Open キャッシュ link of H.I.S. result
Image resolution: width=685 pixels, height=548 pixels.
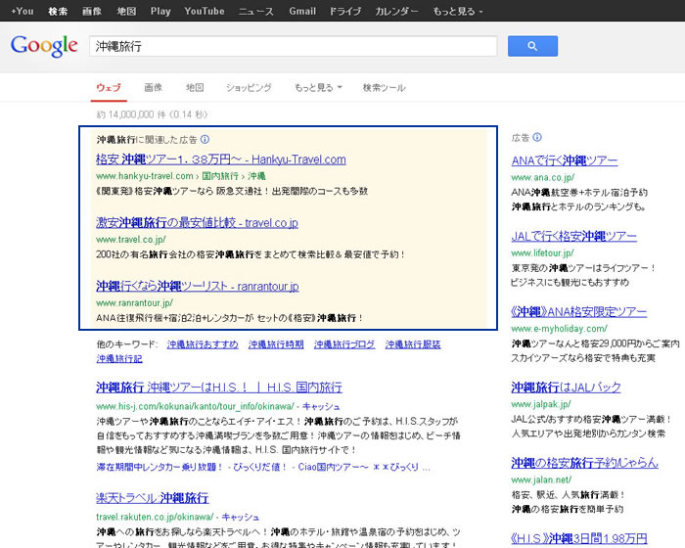321,406
